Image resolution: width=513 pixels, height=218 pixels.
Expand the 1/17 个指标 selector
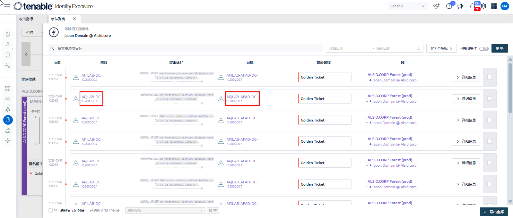pos(441,48)
